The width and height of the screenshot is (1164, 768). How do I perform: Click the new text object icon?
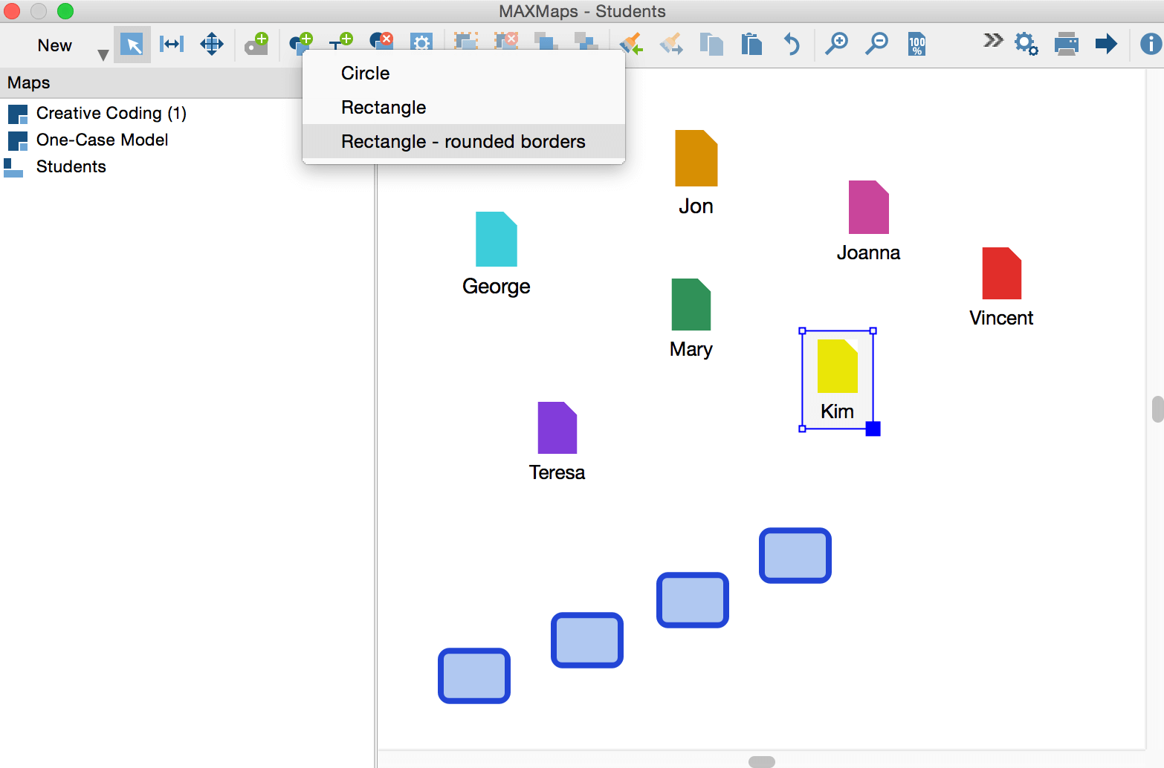click(341, 42)
